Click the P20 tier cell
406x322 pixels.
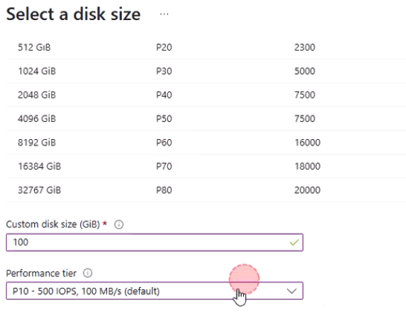164,48
